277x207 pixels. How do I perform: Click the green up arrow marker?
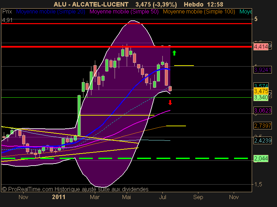coord(174,53)
